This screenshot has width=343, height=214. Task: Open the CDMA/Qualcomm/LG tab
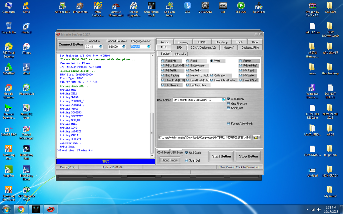coord(203,47)
